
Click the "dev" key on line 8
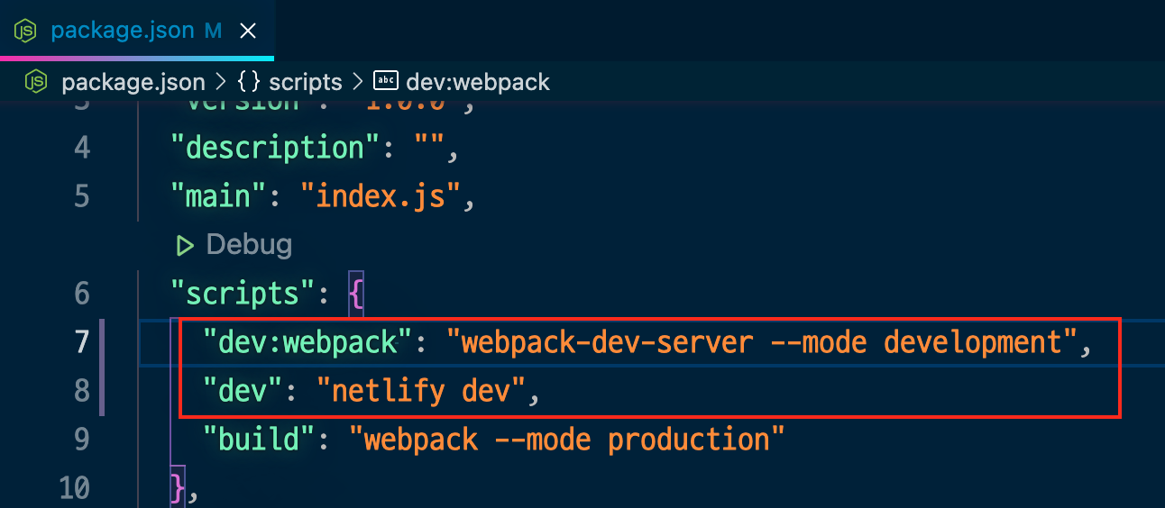point(243,391)
